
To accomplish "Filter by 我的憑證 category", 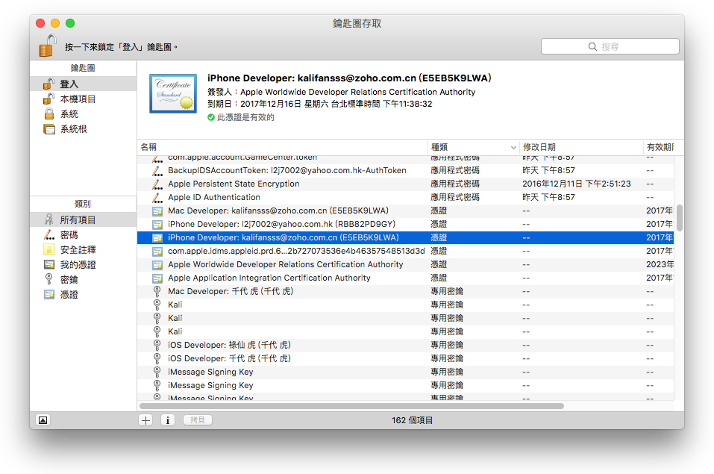I will (x=83, y=265).
